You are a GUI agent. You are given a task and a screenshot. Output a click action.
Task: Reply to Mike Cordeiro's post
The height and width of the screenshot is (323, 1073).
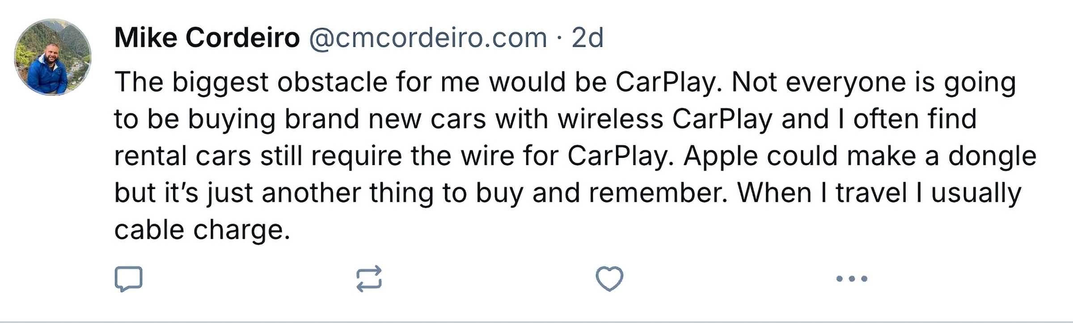point(129,279)
